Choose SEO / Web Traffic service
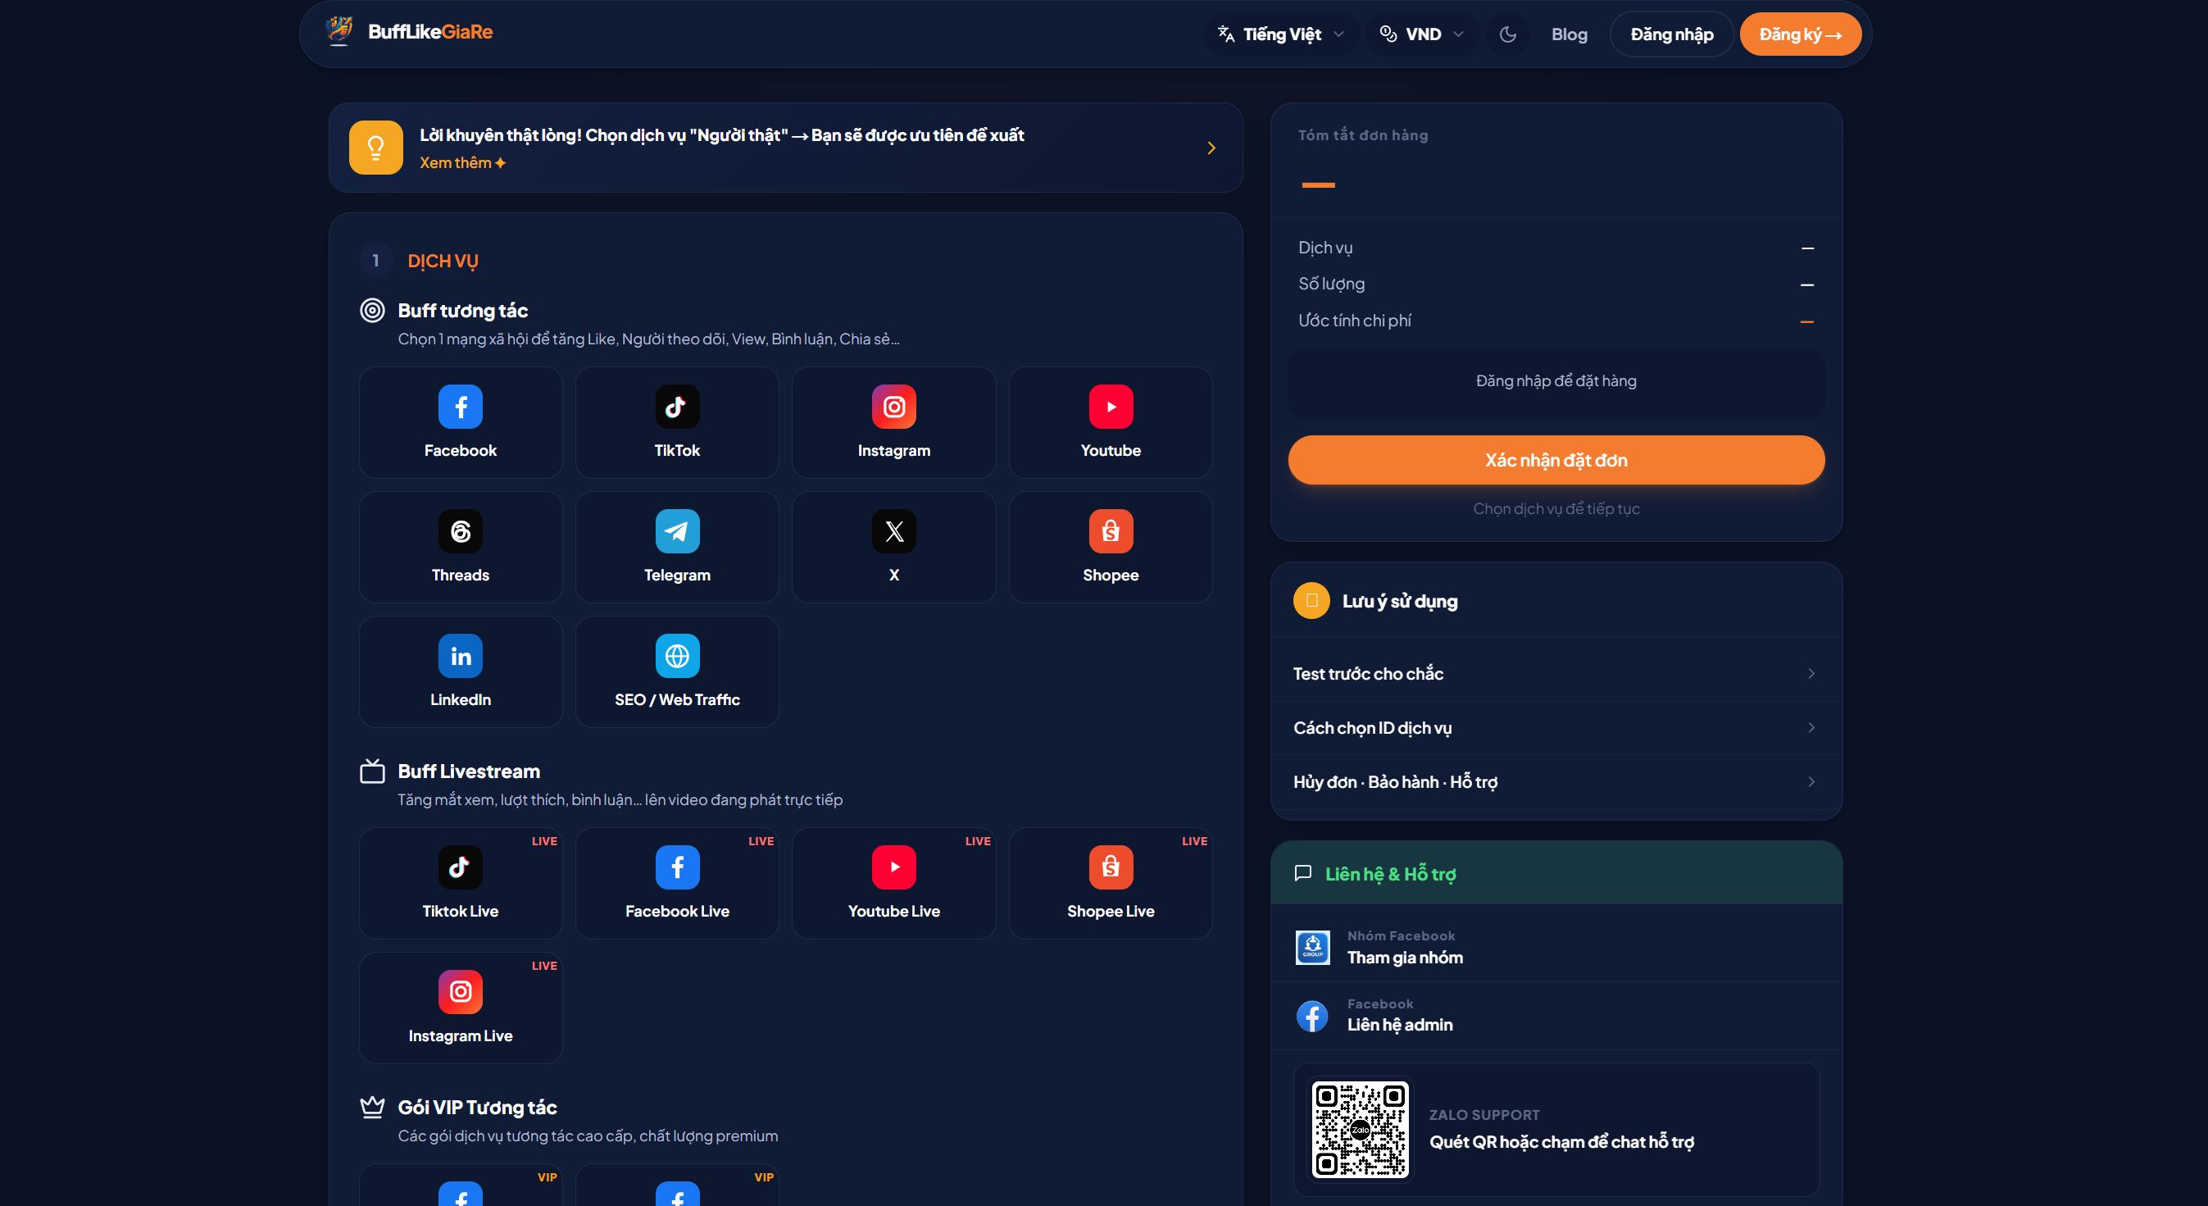 click(677, 672)
